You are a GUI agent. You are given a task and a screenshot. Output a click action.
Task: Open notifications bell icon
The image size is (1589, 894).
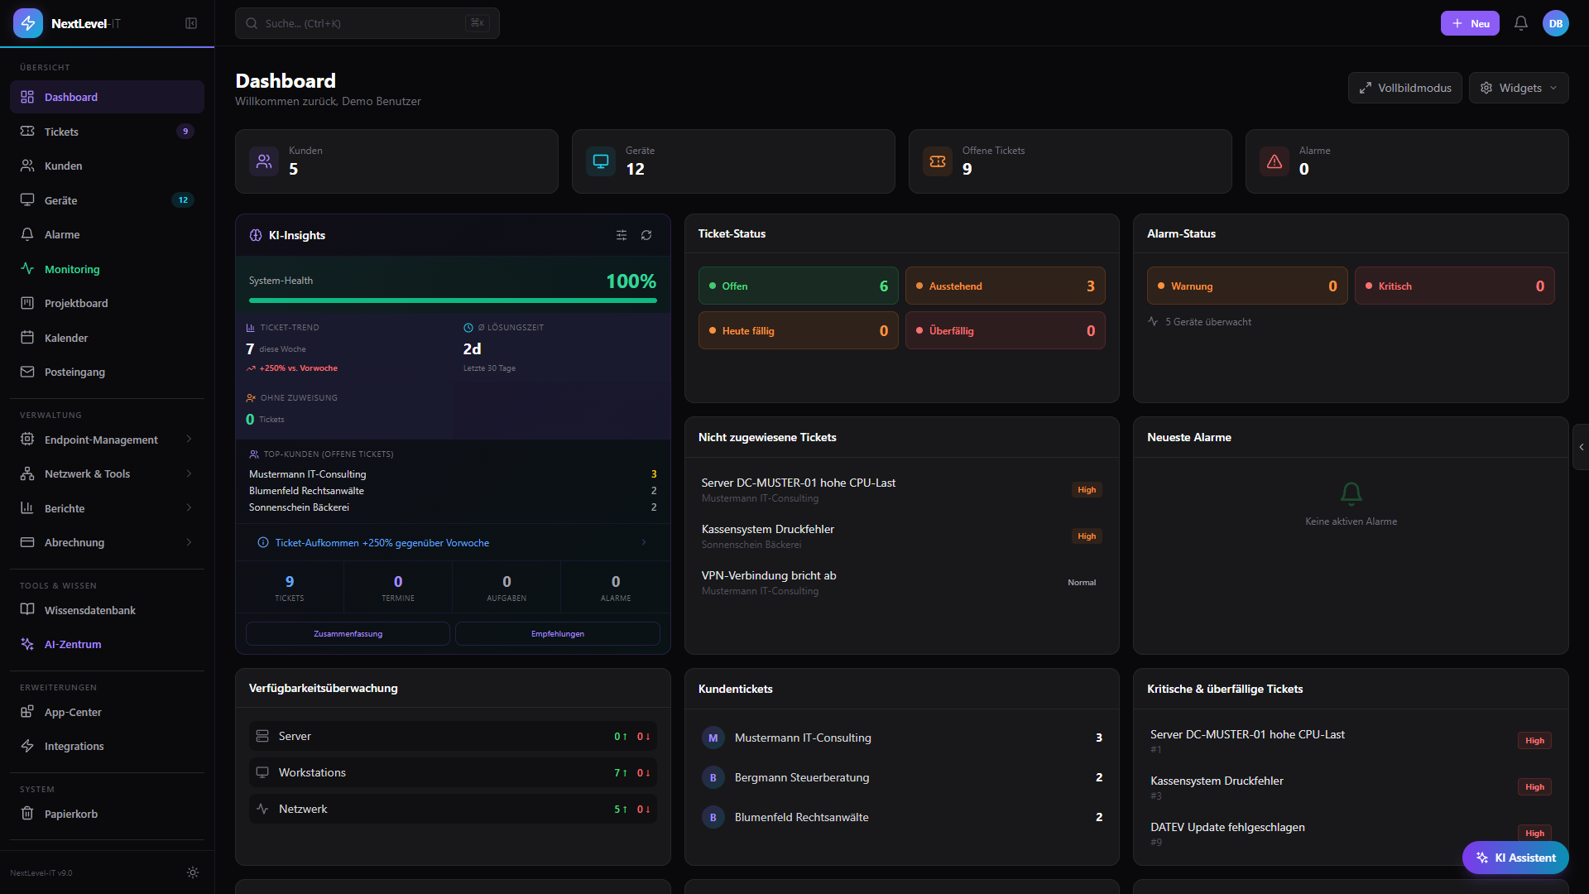point(1521,22)
